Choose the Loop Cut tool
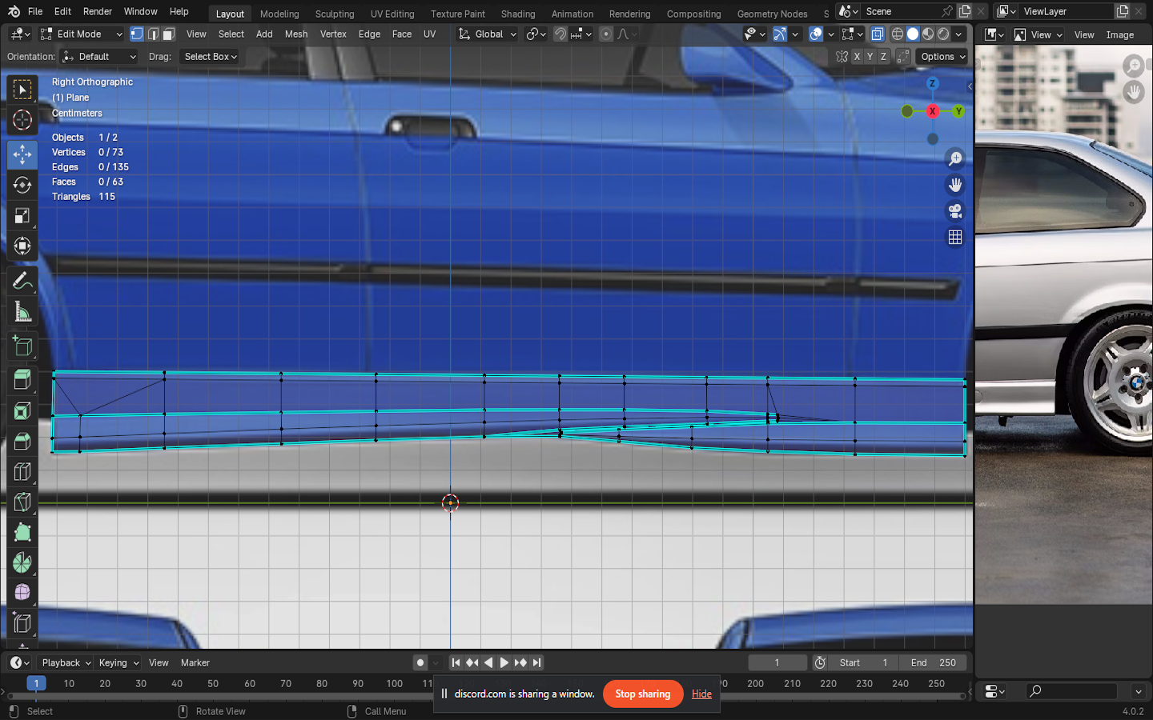This screenshot has width=1153, height=720. [x=22, y=472]
